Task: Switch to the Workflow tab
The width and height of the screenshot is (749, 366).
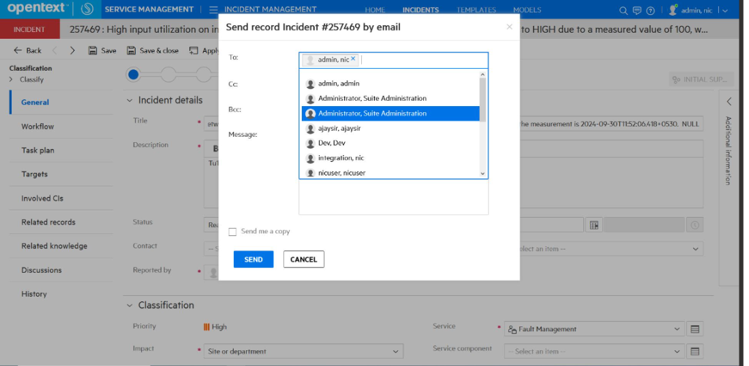Action: (61, 127)
